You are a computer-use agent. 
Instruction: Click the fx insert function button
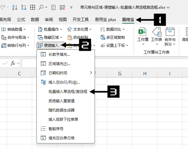pos(13,63)
